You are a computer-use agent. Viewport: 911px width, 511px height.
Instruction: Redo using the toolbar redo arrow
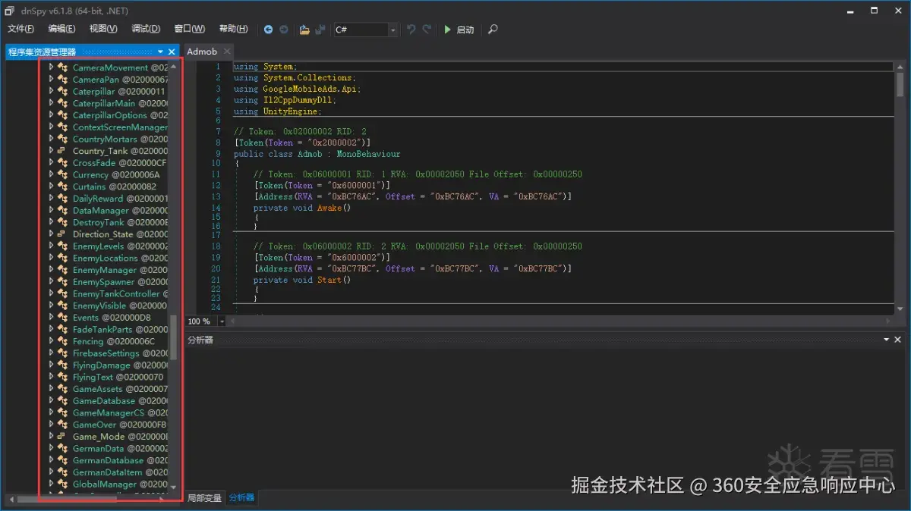(427, 30)
